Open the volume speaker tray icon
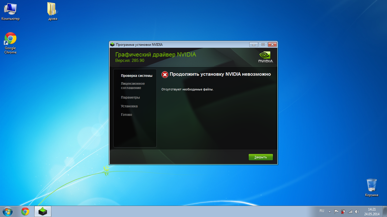387x217 pixels. 357,212
